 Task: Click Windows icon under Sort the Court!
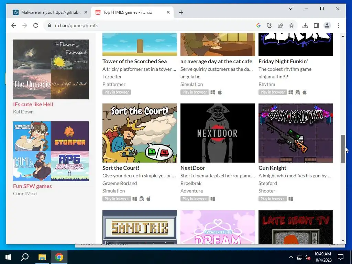[x=135, y=199]
